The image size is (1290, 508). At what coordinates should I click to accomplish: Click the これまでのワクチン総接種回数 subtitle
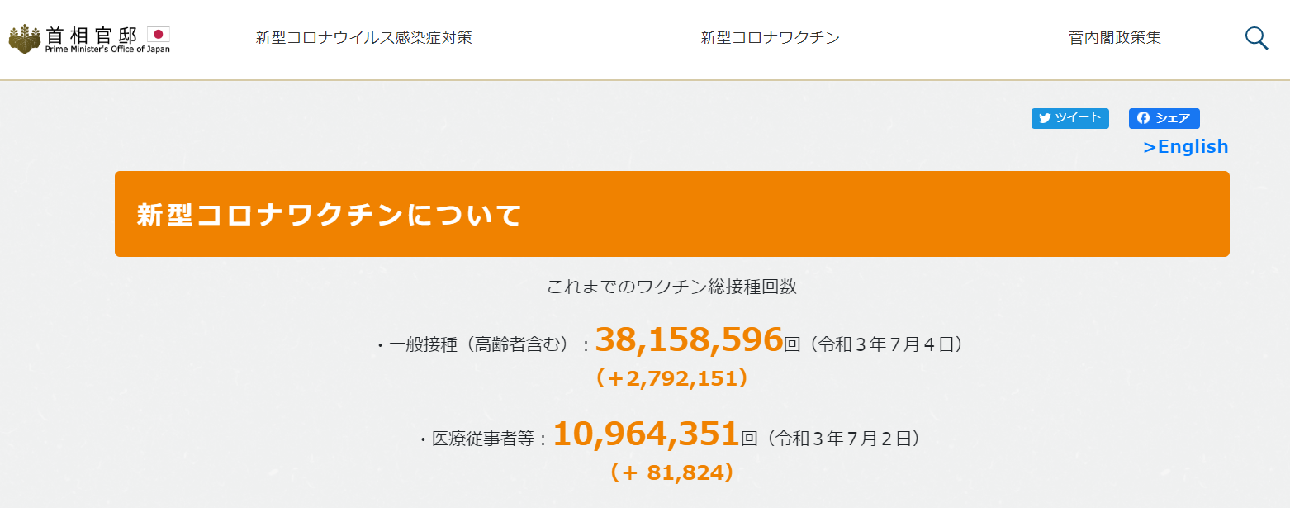pyautogui.click(x=671, y=287)
